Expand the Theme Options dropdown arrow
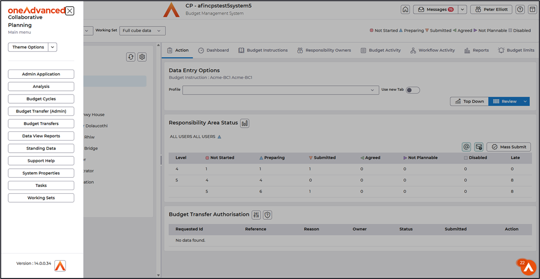This screenshot has width=540, height=279. pyautogui.click(x=53, y=48)
